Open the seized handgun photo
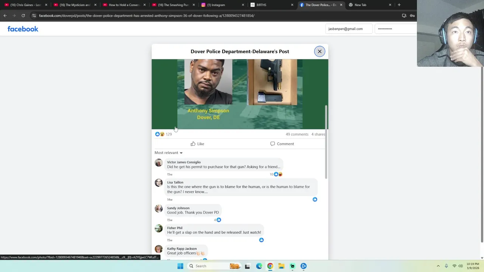This screenshot has width=484, height=272. click(x=272, y=82)
